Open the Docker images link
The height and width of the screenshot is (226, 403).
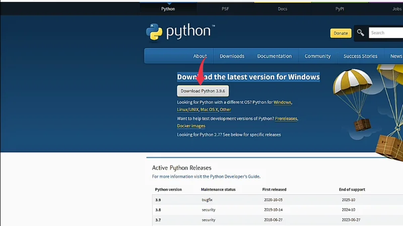[191, 126]
